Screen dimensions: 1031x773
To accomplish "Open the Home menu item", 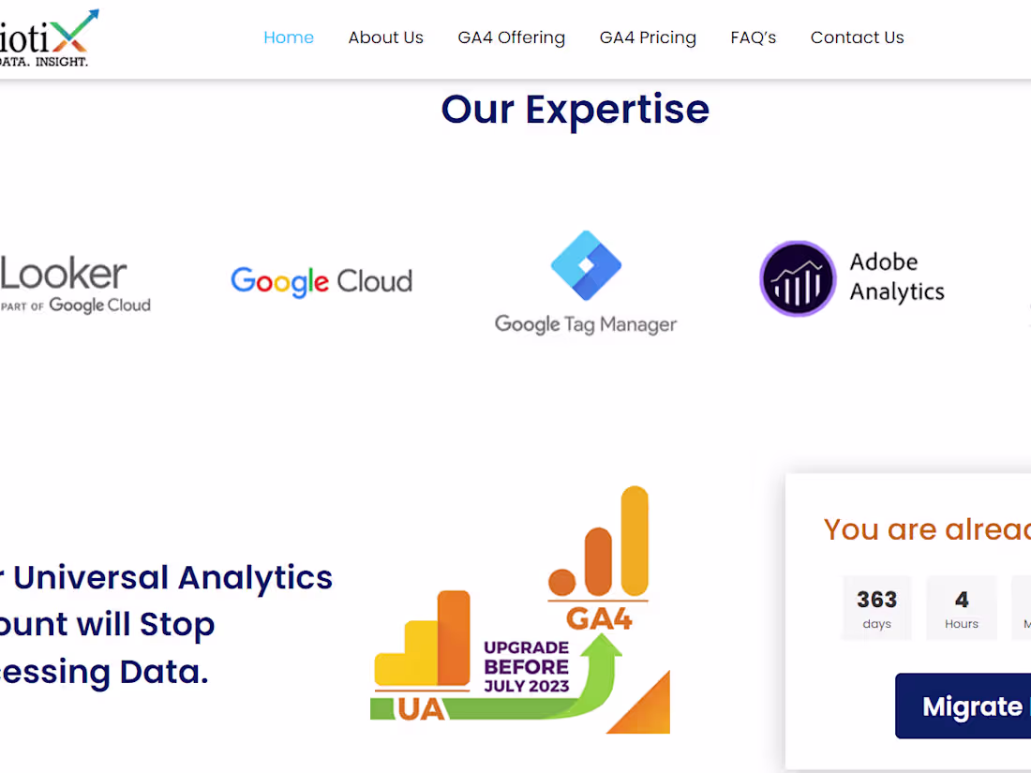I will pyautogui.click(x=289, y=37).
